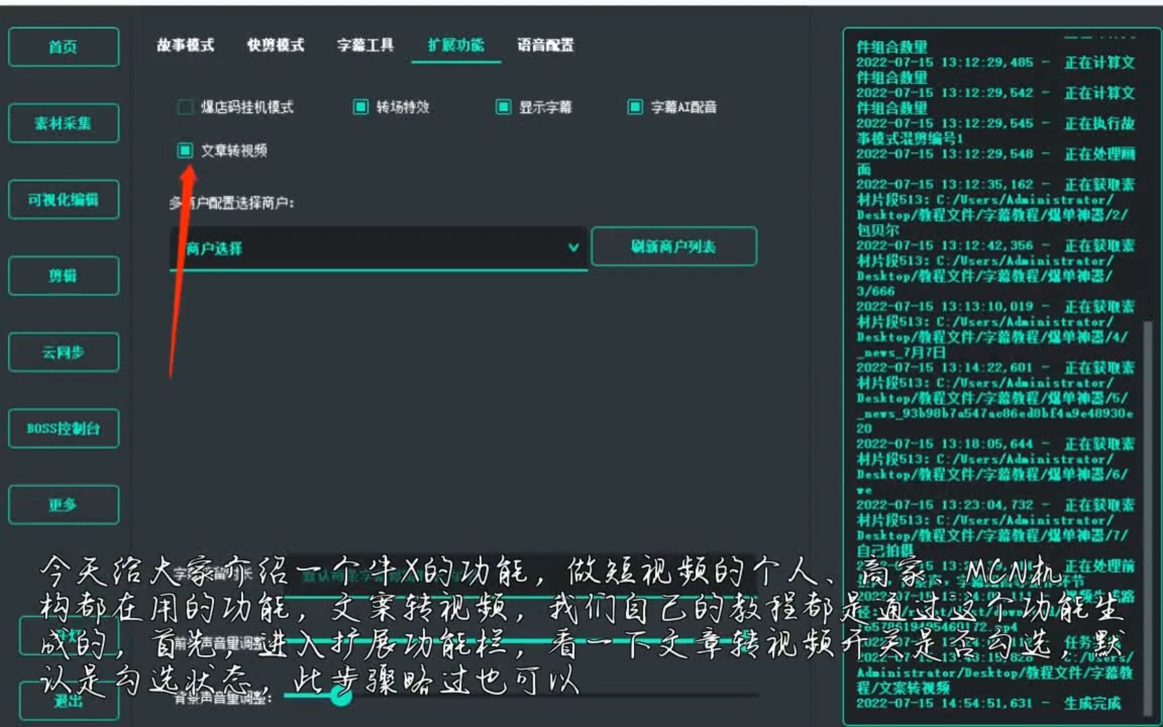
Task: Click log text '包贝尔'
Action: [x=878, y=230]
